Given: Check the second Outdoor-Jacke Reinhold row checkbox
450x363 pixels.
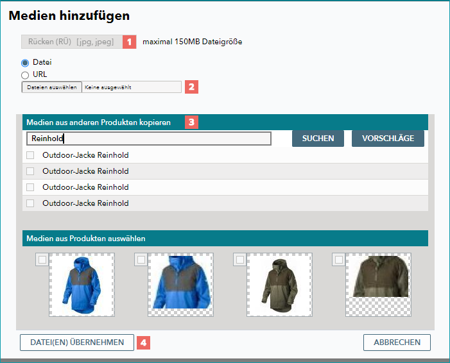Looking at the screenshot, I should pos(30,171).
